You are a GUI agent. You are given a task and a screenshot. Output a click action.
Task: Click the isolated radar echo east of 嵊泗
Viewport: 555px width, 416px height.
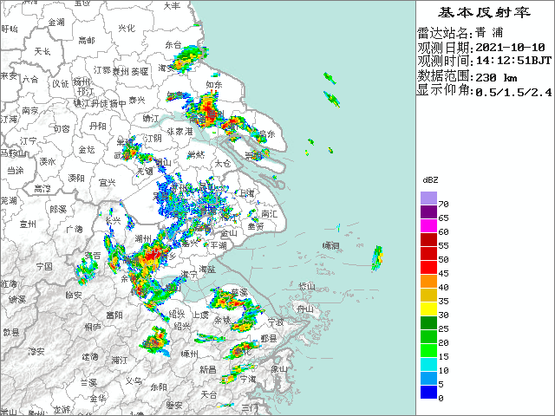(x=377, y=257)
